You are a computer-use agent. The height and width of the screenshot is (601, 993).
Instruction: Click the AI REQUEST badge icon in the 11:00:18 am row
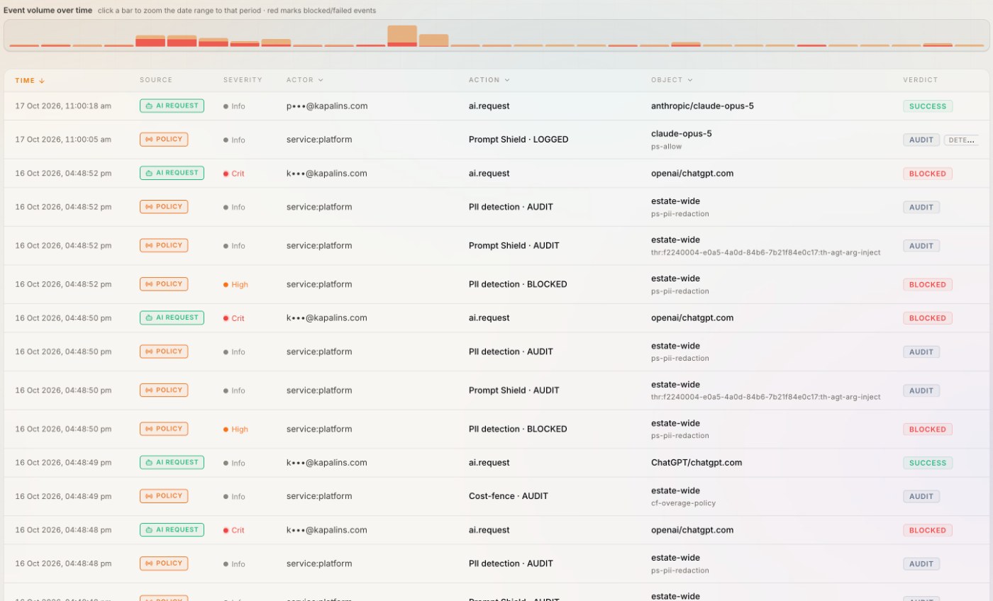coord(149,106)
